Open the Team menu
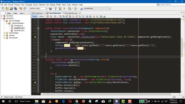 tap(64, 5)
